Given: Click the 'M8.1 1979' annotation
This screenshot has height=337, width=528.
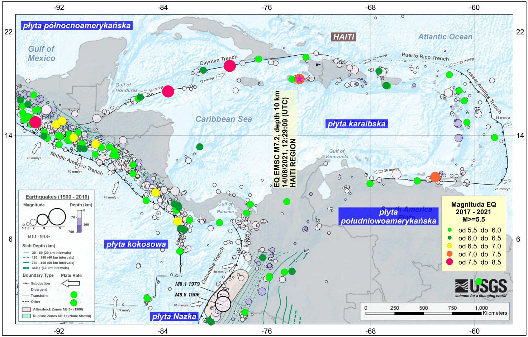Looking at the screenshot, I should (187, 284).
